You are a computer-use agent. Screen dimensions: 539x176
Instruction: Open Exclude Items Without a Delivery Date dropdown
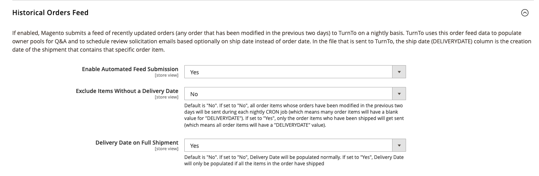tap(295, 94)
